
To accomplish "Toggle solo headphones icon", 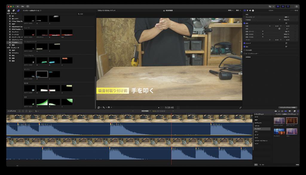I will point(282,111).
